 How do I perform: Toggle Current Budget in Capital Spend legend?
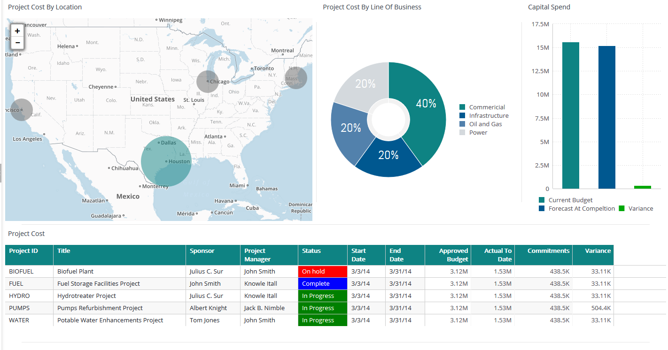(x=543, y=200)
